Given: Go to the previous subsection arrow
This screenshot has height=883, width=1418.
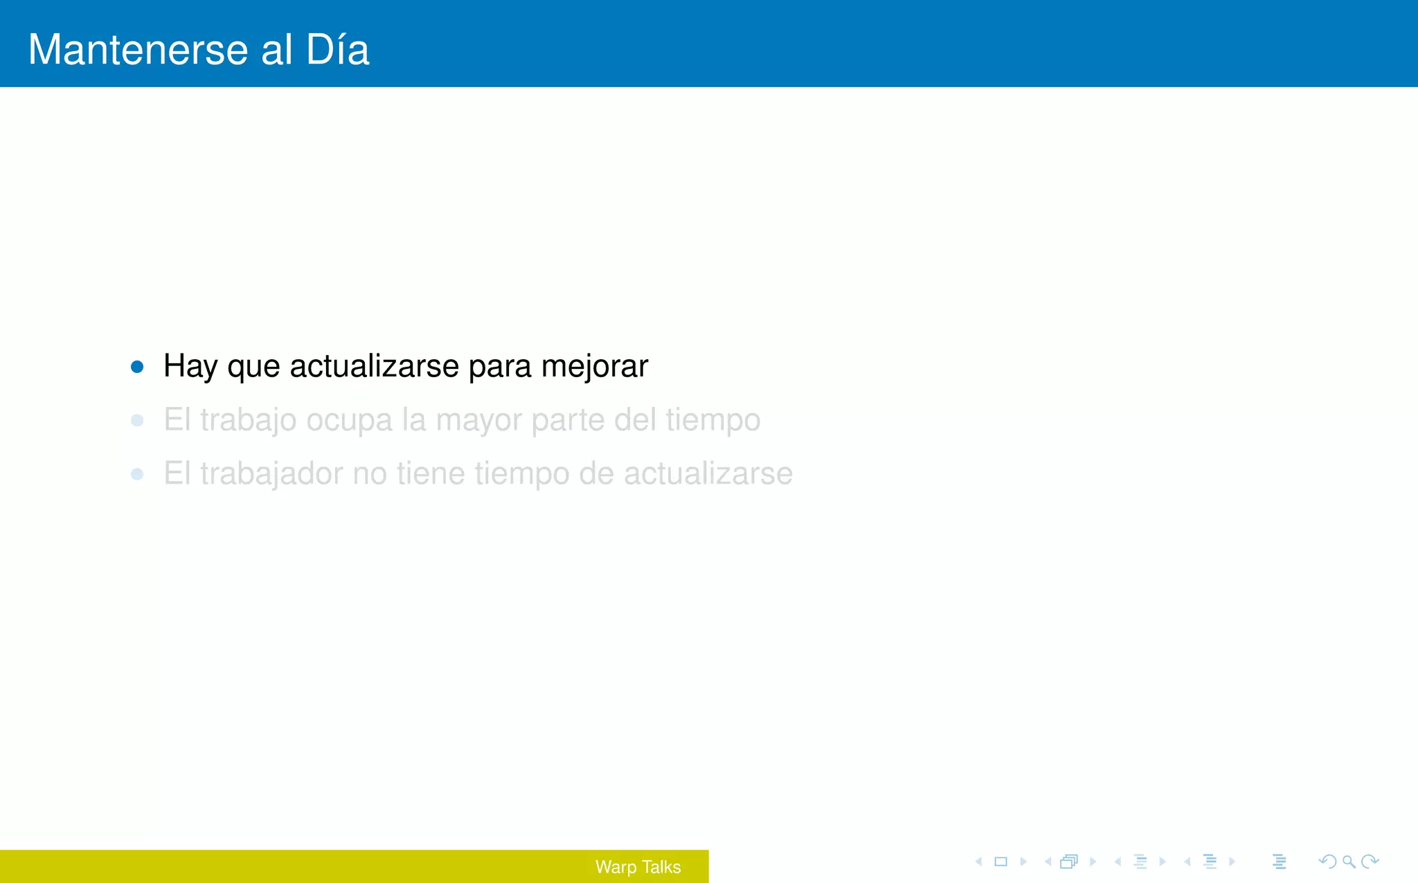Looking at the screenshot, I should [1118, 862].
